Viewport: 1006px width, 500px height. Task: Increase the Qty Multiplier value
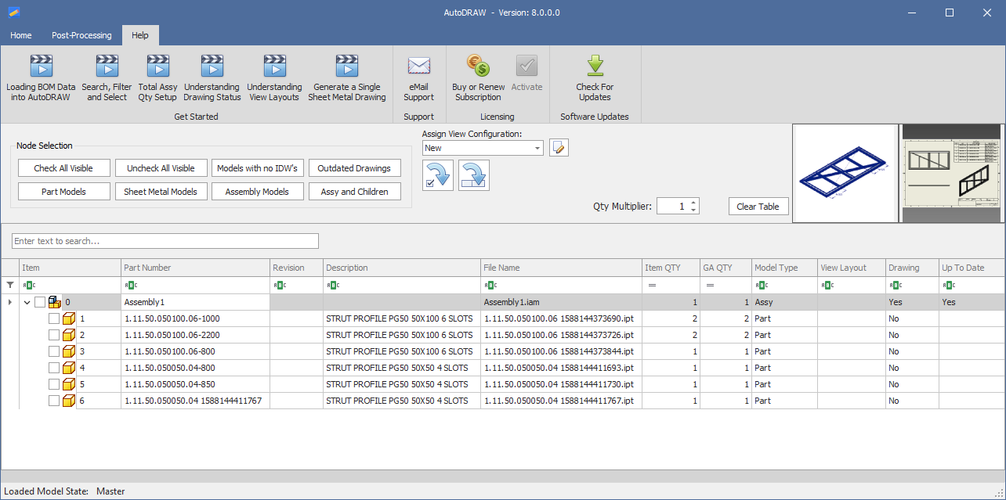(x=693, y=203)
